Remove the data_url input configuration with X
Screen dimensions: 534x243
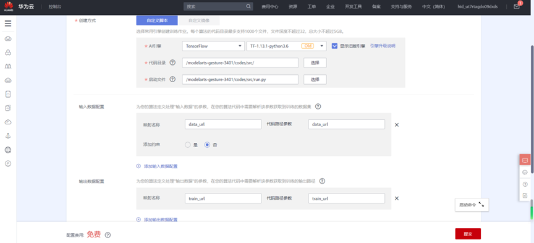coord(397,125)
